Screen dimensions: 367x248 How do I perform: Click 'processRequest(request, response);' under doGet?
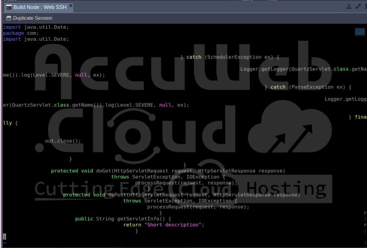tap(186, 183)
